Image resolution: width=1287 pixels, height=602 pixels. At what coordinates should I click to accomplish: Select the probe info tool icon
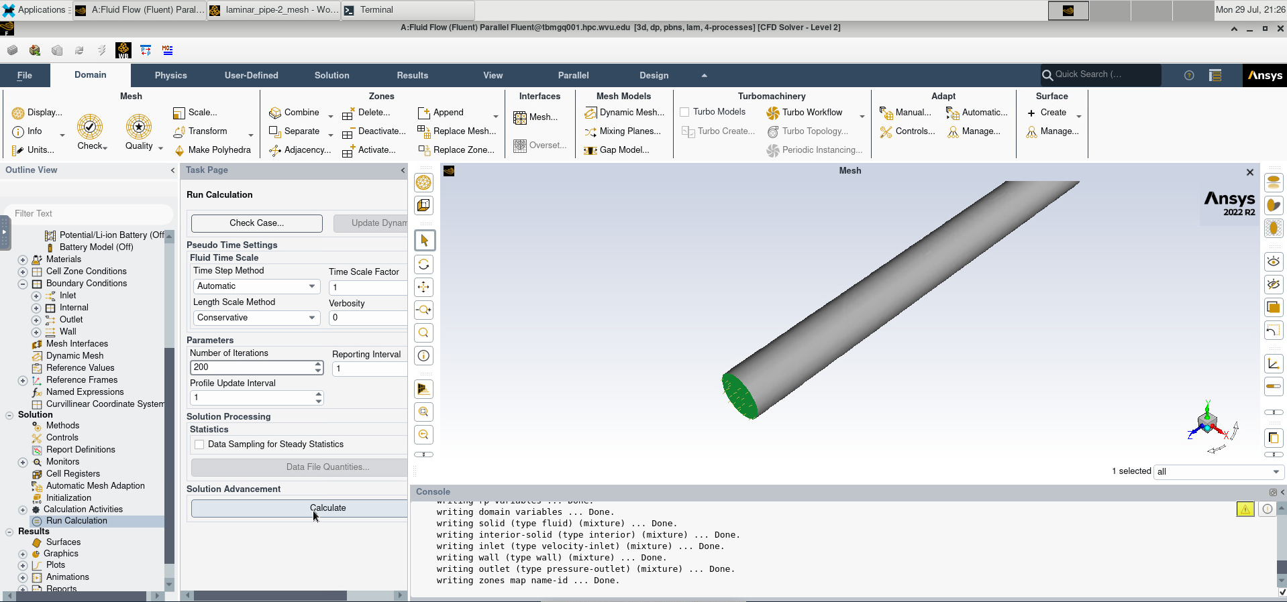click(423, 355)
